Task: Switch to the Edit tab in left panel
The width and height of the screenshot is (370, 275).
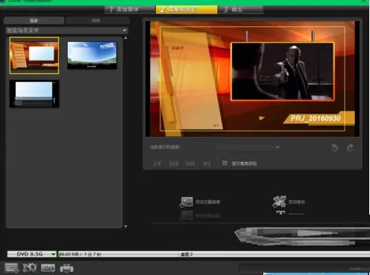Action: [97, 21]
